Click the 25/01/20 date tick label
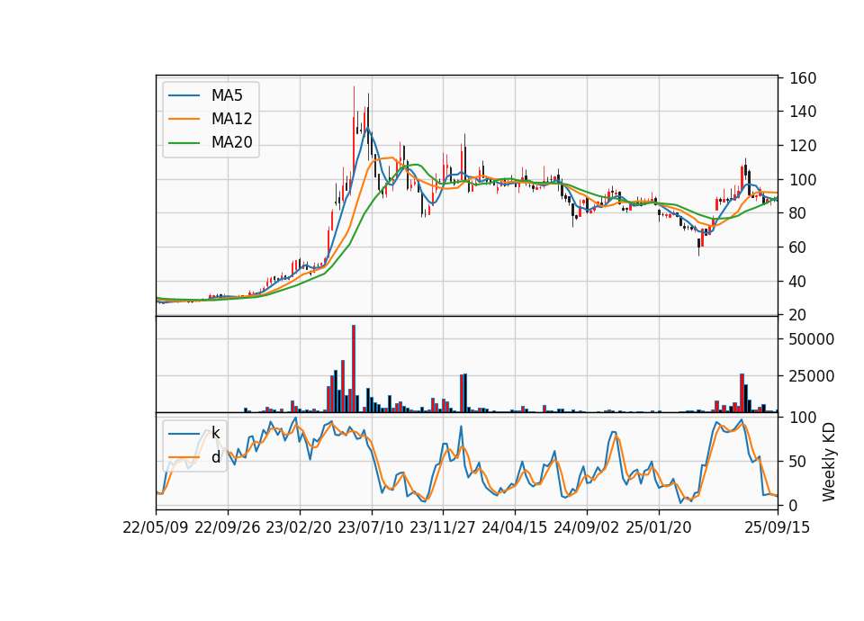Viewport: 864px width, 621px height. pos(659,528)
